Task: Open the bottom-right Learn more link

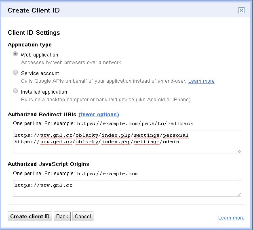Action: 231,218
